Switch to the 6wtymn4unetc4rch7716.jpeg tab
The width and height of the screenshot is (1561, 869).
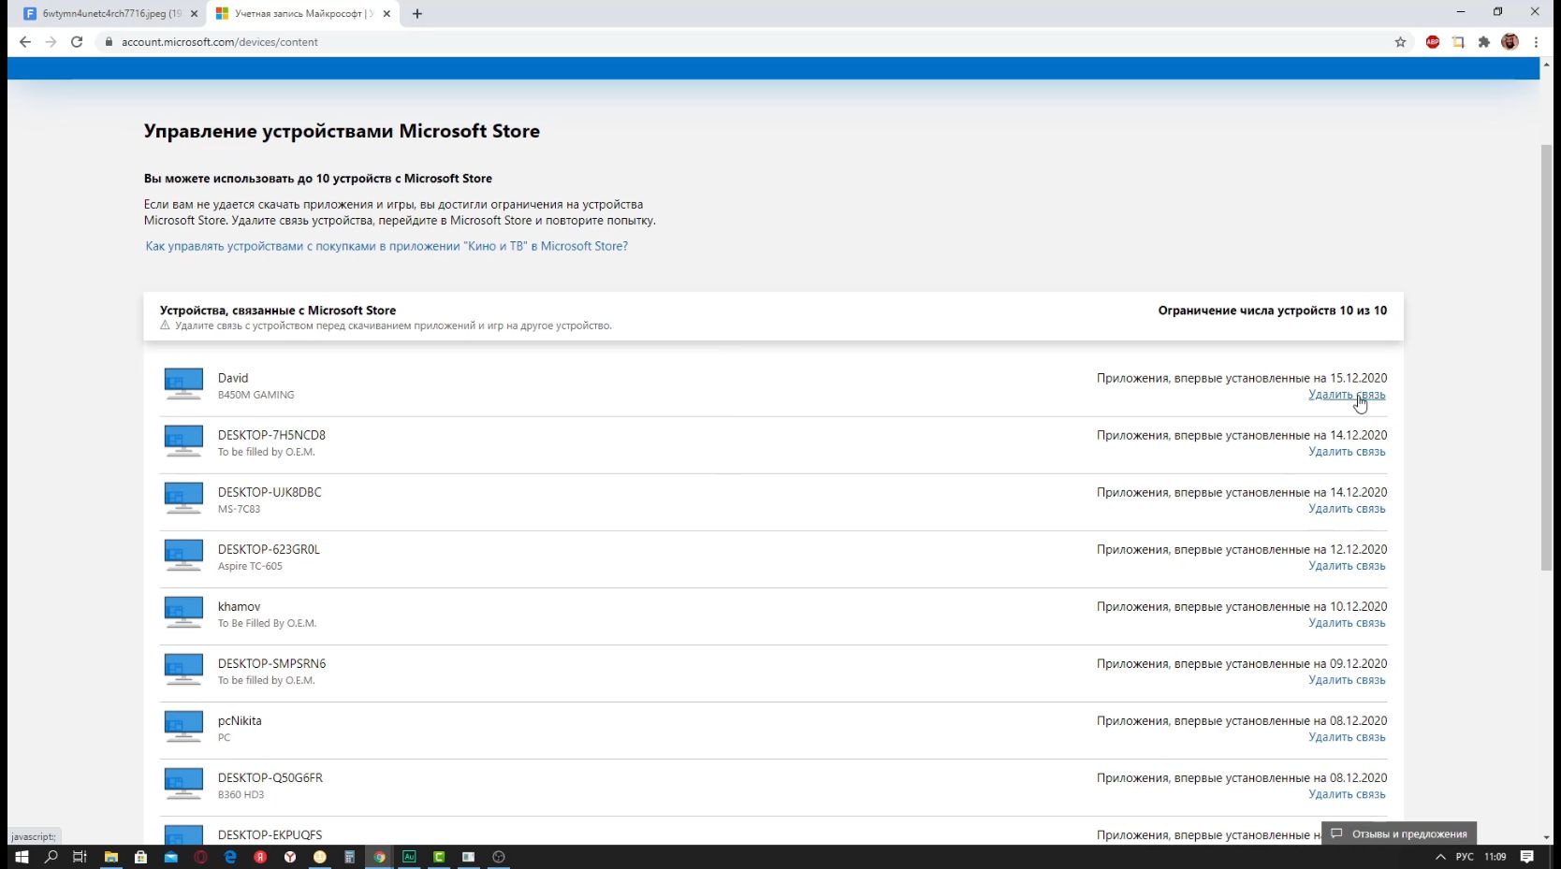click(110, 14)
